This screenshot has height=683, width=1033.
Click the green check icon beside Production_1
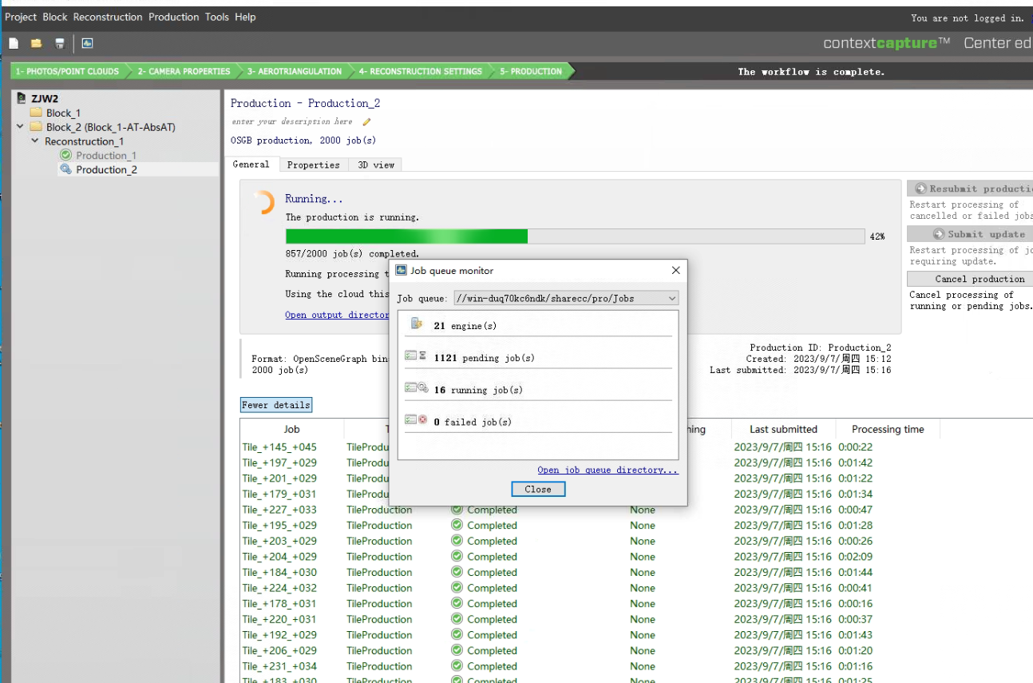(x=66, y=155)
